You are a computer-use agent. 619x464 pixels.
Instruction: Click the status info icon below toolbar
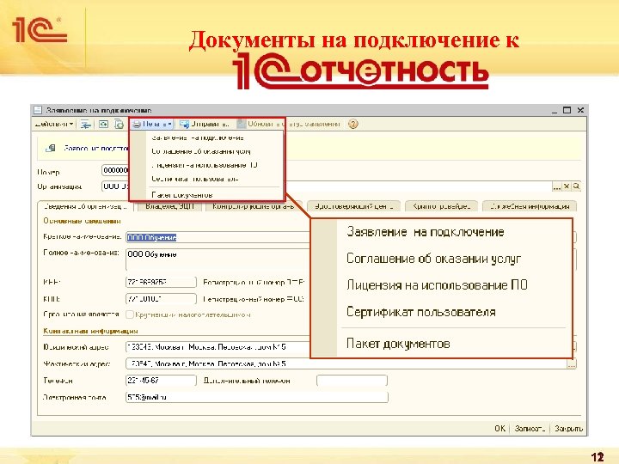(x=50, y=149)
